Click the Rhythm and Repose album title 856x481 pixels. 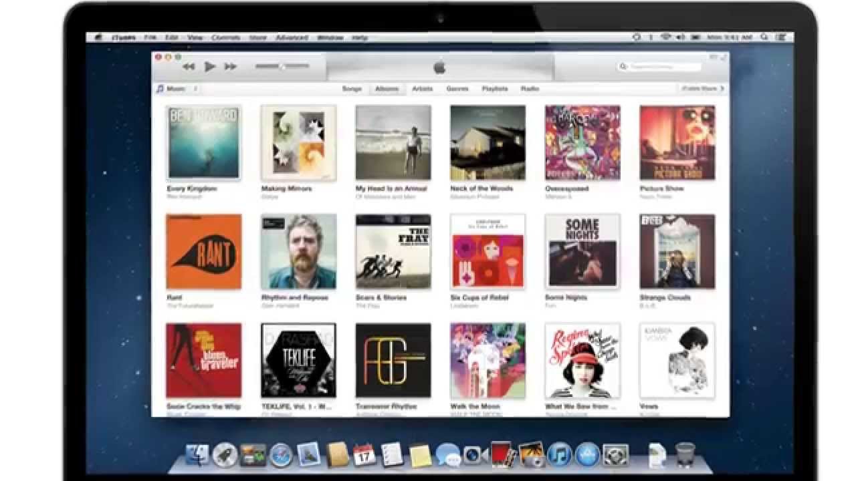[295, 297]
